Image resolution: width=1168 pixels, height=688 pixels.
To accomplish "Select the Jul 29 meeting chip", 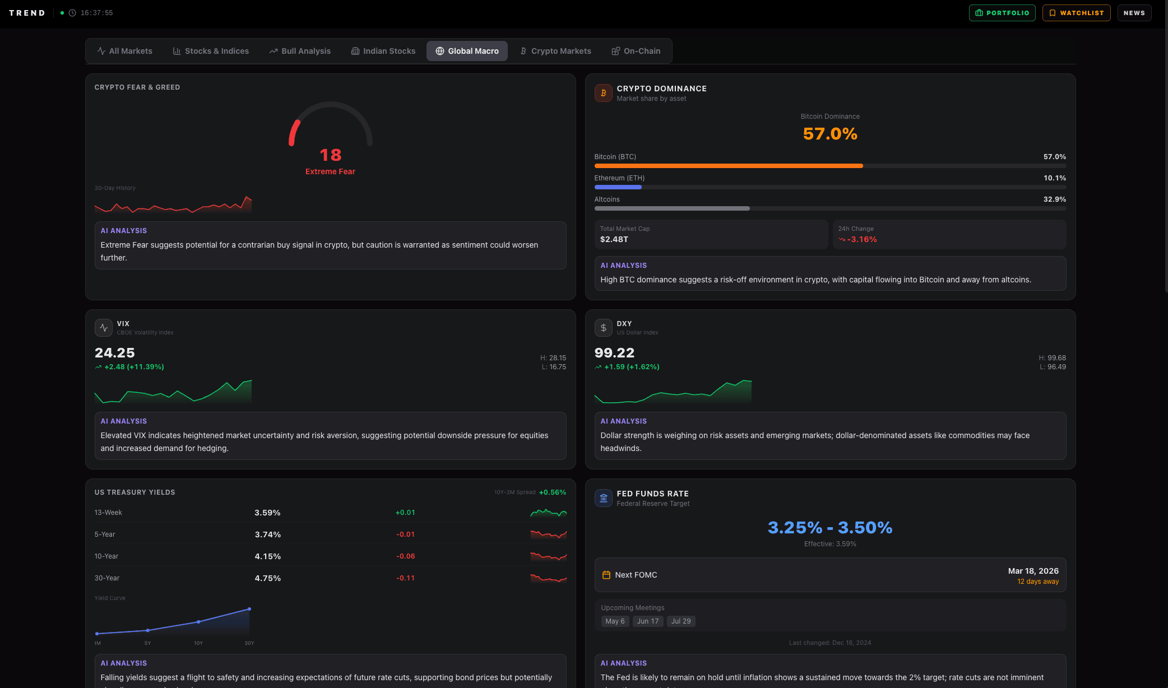I will pos(681,621).
